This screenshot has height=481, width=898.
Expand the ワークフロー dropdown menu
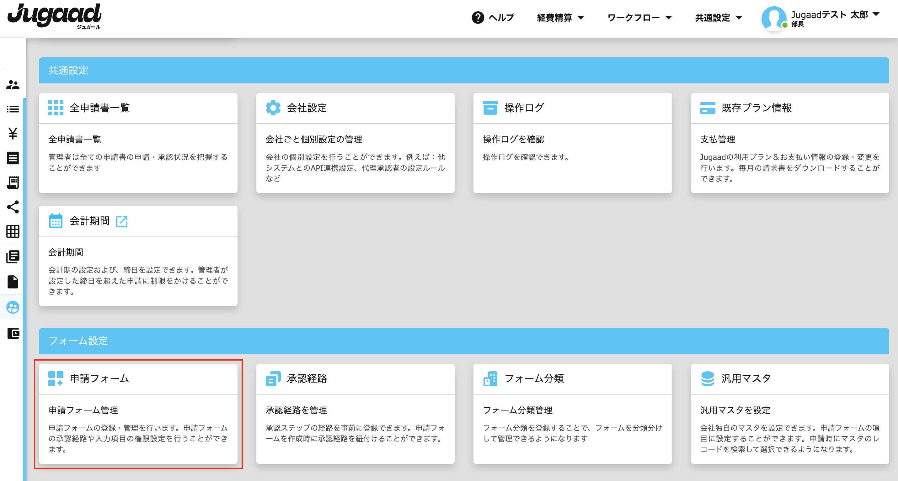point(640,18)
